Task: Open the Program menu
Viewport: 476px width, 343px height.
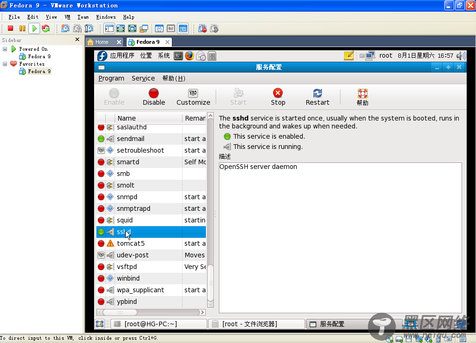Action: [x=111, y=78]
